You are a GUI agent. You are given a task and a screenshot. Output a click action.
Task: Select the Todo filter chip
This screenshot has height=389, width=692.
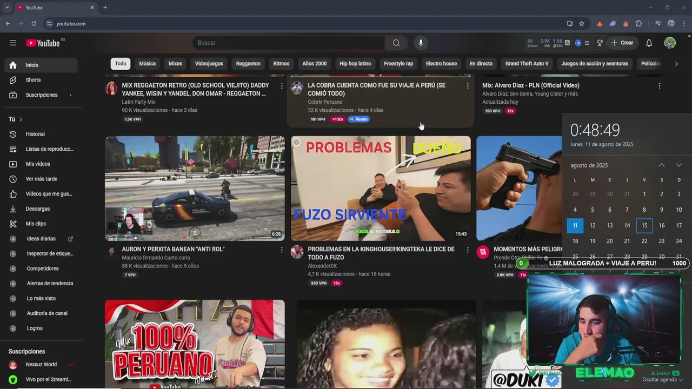(x=121, y=64)
